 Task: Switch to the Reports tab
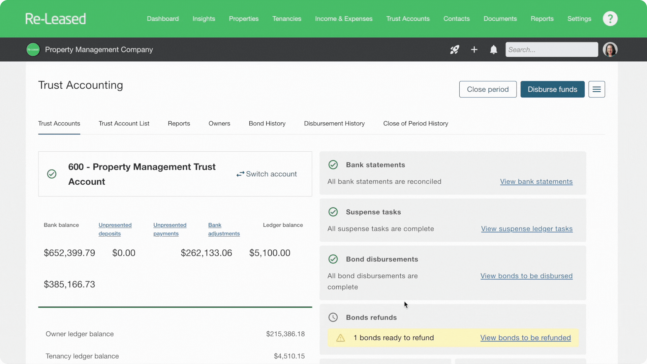[179, 124]
